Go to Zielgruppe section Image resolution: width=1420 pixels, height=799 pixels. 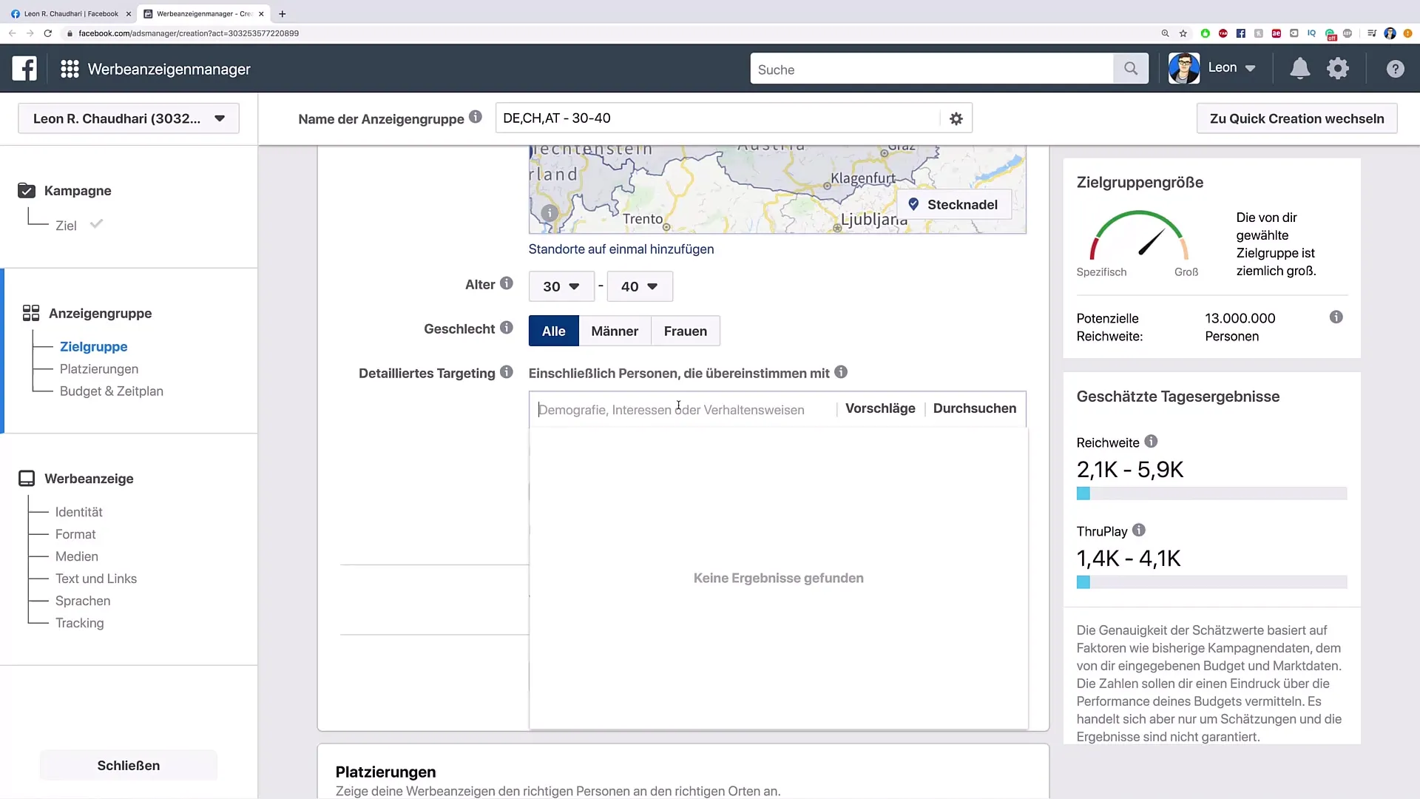click(x=93, y=346)
